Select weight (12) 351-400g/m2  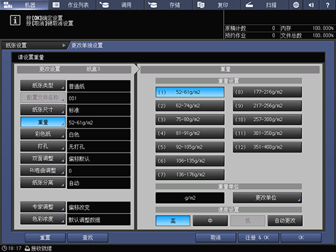coord(267,147)
